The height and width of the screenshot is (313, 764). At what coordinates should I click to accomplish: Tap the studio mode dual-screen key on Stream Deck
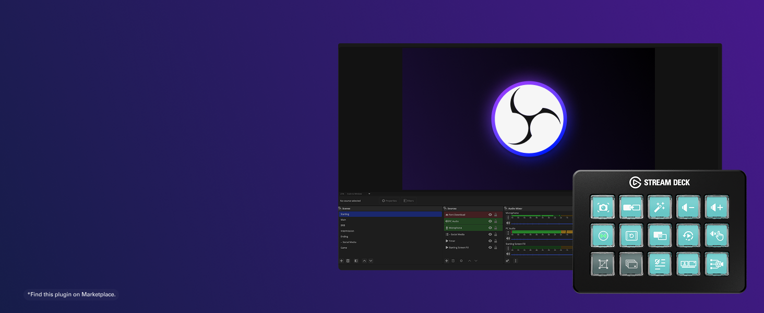[x=688, y=264]
